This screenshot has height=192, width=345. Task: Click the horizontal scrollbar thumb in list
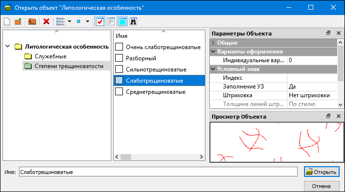[x=126, y=157]
